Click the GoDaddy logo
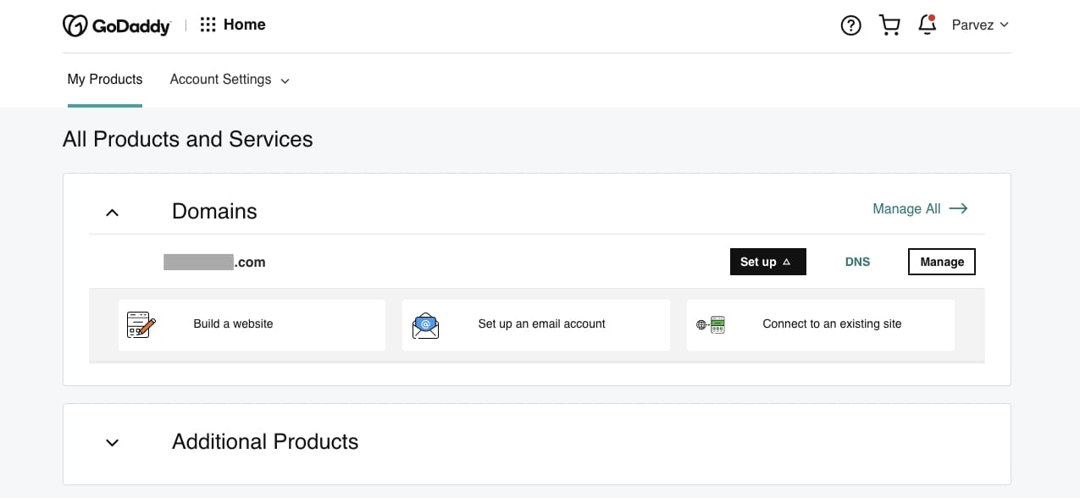The width and height of the screenshot is (1080, 498). tap(117, 25)
